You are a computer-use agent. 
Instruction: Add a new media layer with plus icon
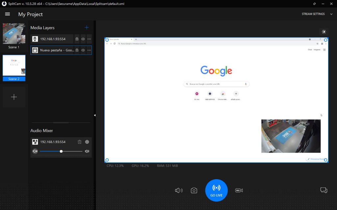coord(87,28)
